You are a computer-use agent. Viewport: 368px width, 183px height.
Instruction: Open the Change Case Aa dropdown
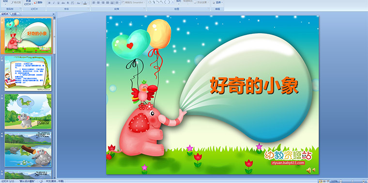(x=79, y=3)
